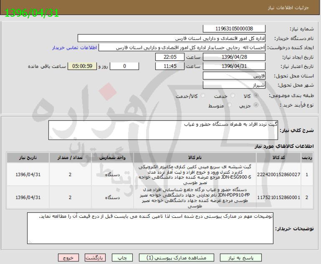Click the ایجاد کننده درخواست field
The width and height of the screenshot is (321, 264).
pos(182,47)
